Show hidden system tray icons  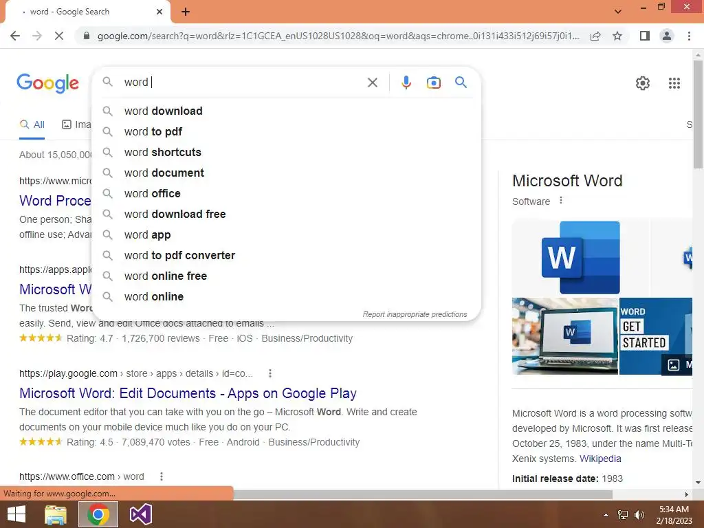(606, 515)
